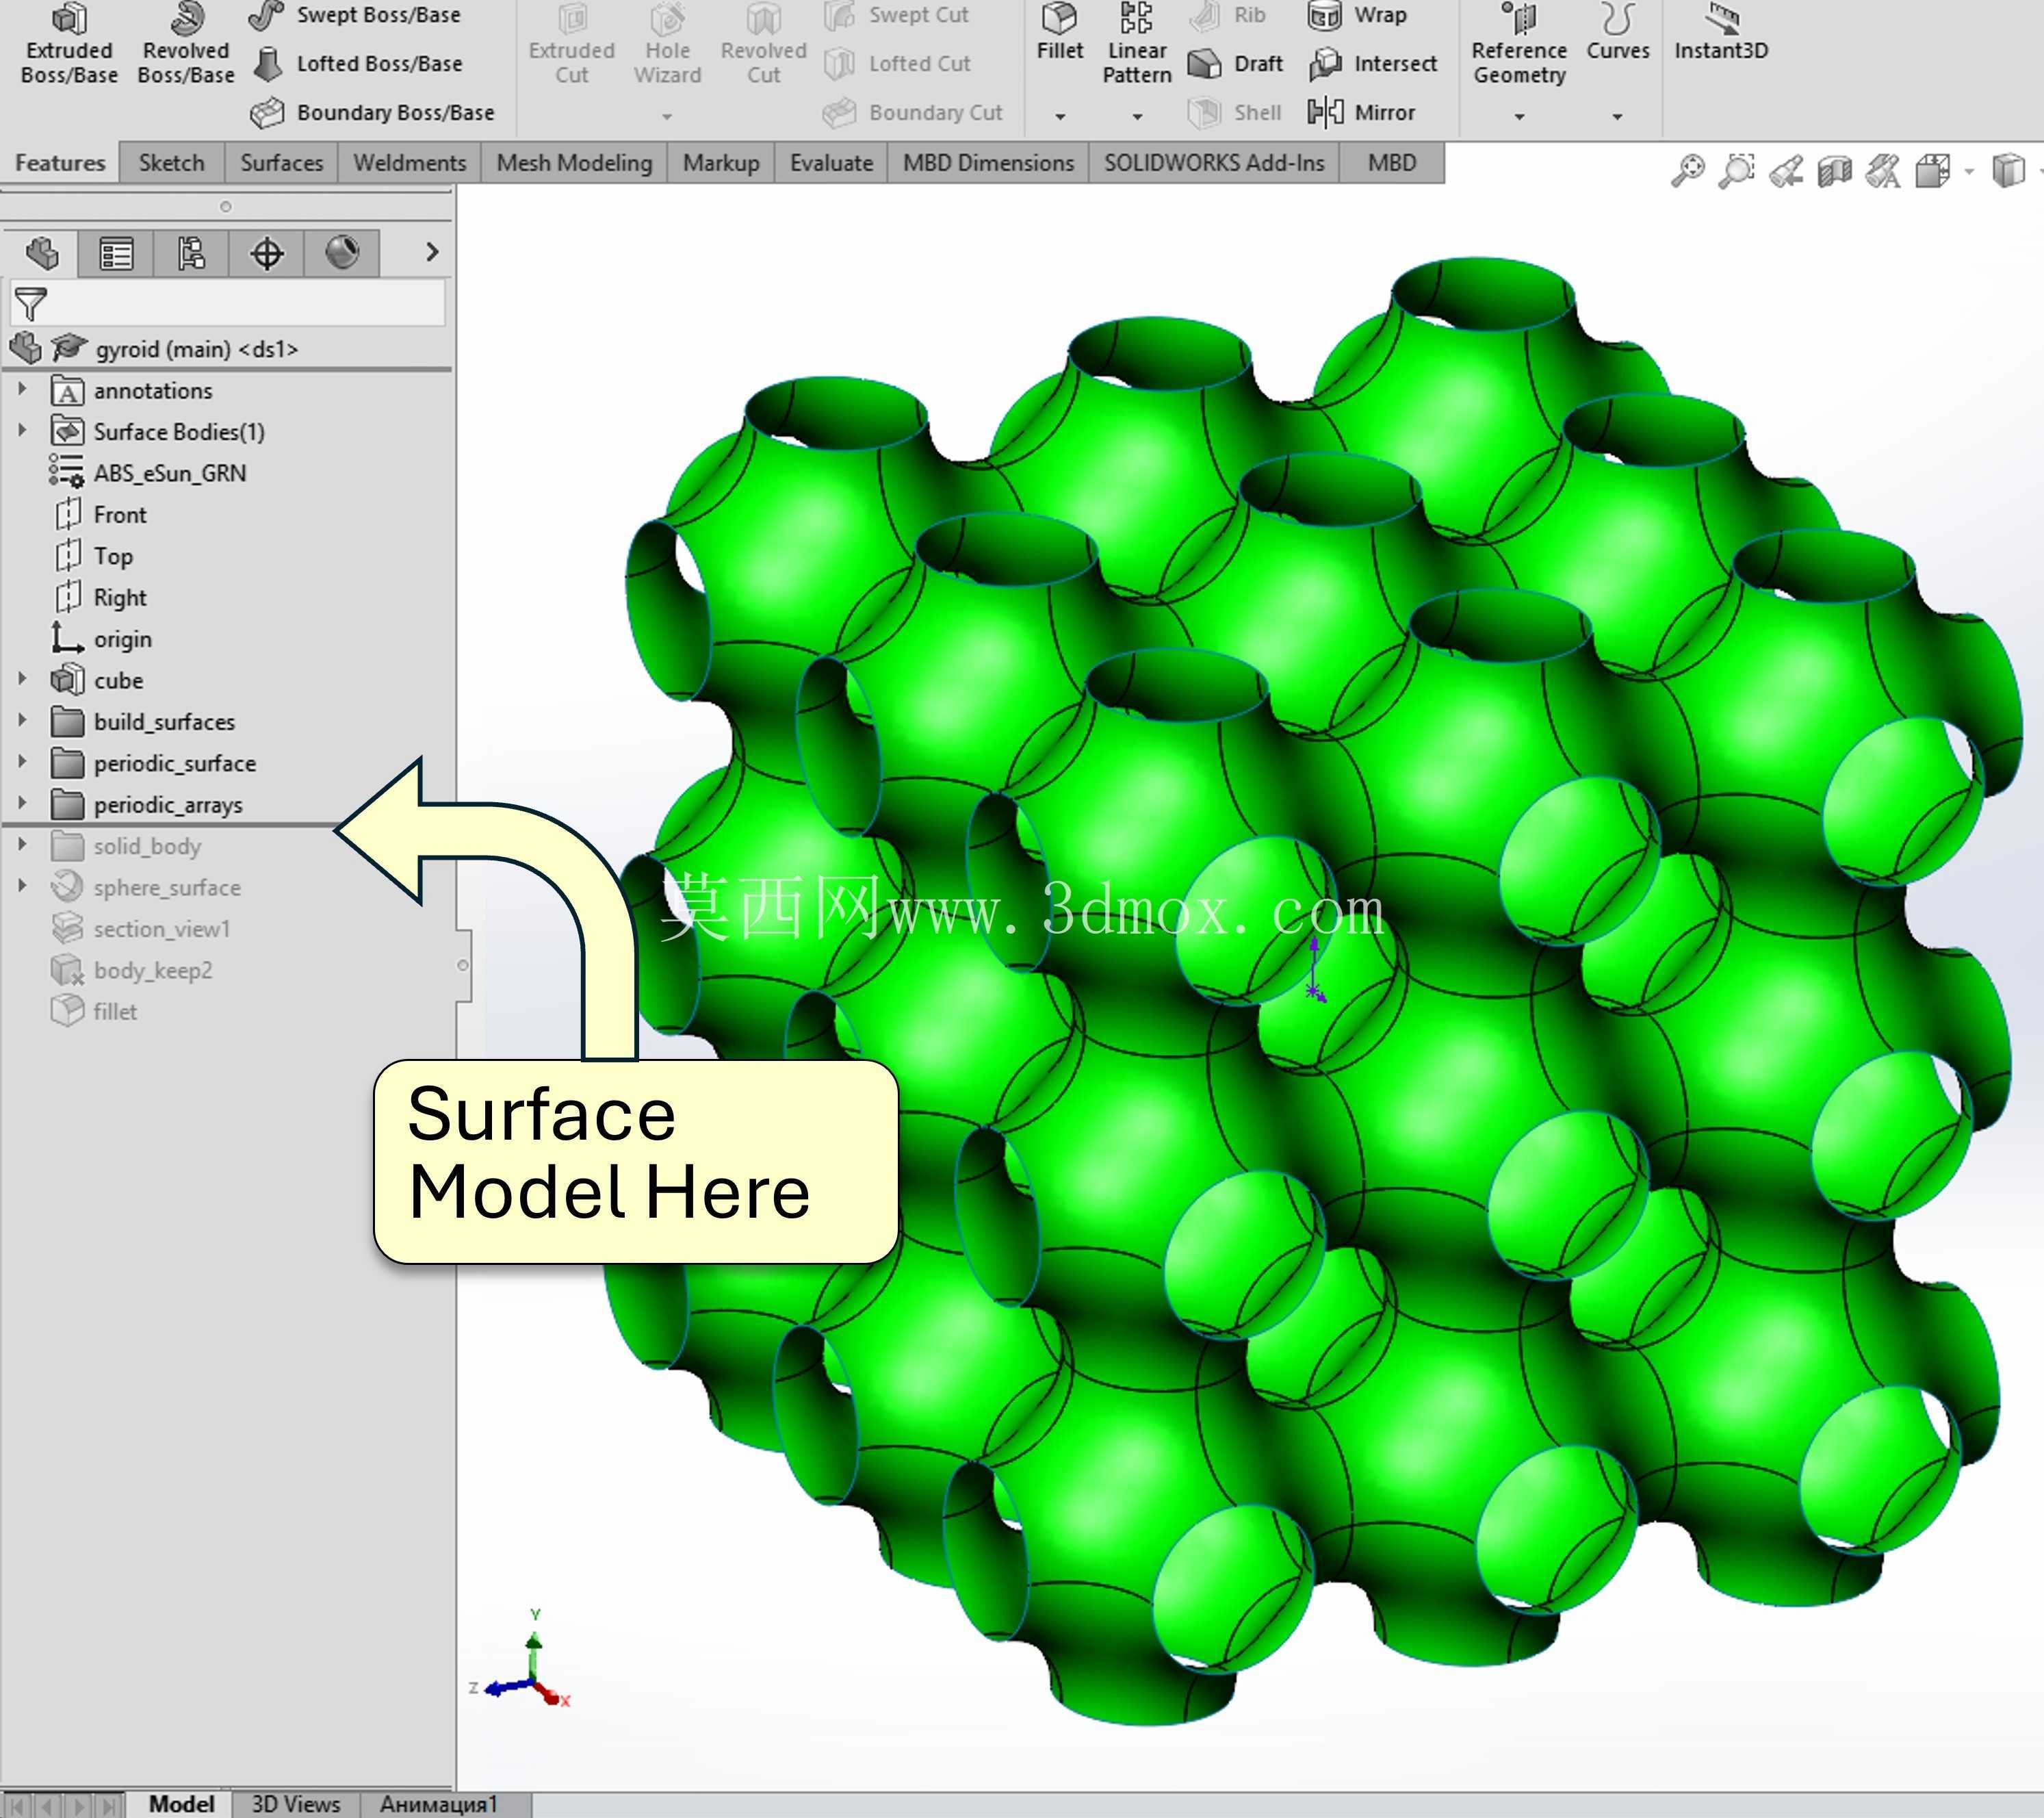This screenshot has width=2044, height=1818.
Task: Click the Zoom to Fit icon
Action: click(x=1688, y=171)
